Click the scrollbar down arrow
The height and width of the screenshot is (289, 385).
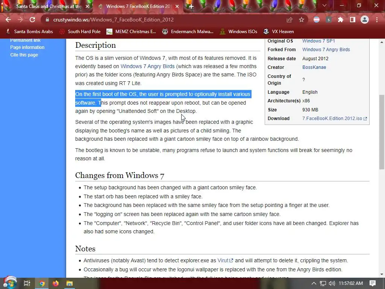382,274
